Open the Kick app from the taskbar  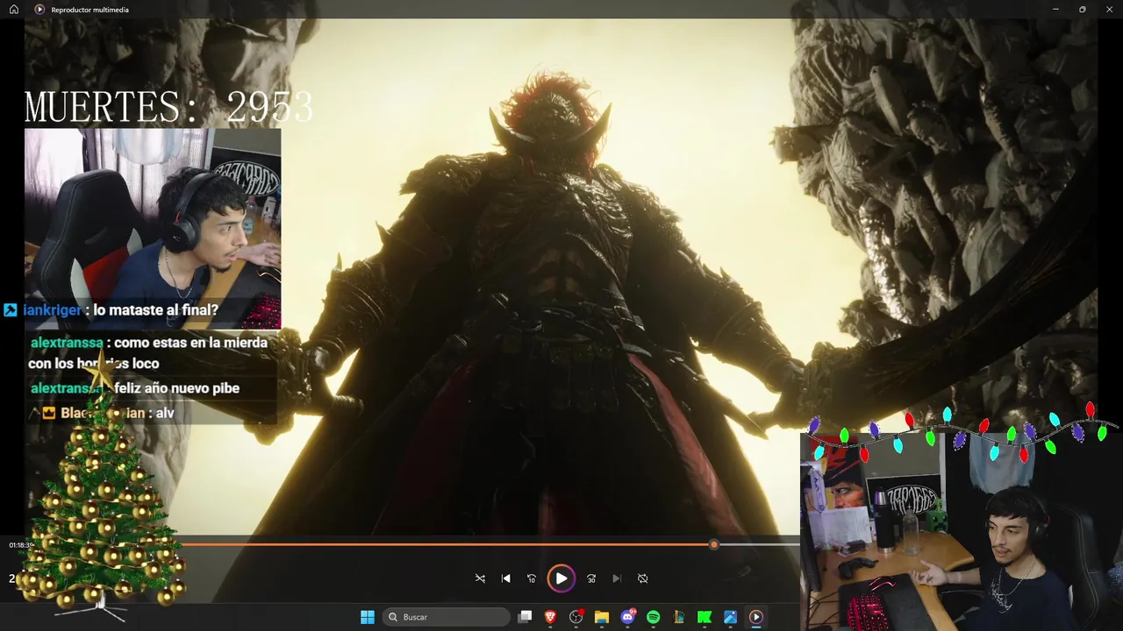[x=705, y=617]
